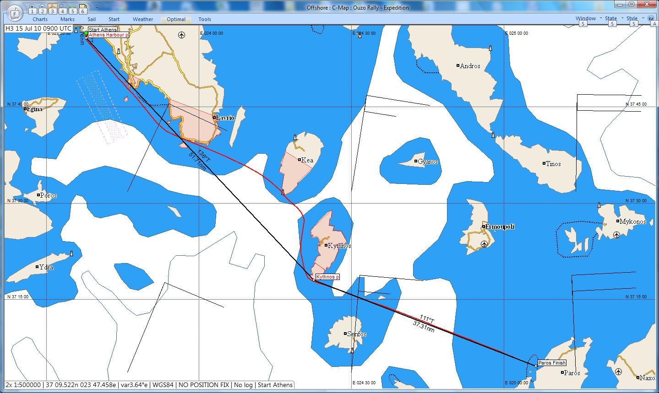659x393 pixels.
Task: Open the Tools ribbon tab
Action: click(205, 19)
